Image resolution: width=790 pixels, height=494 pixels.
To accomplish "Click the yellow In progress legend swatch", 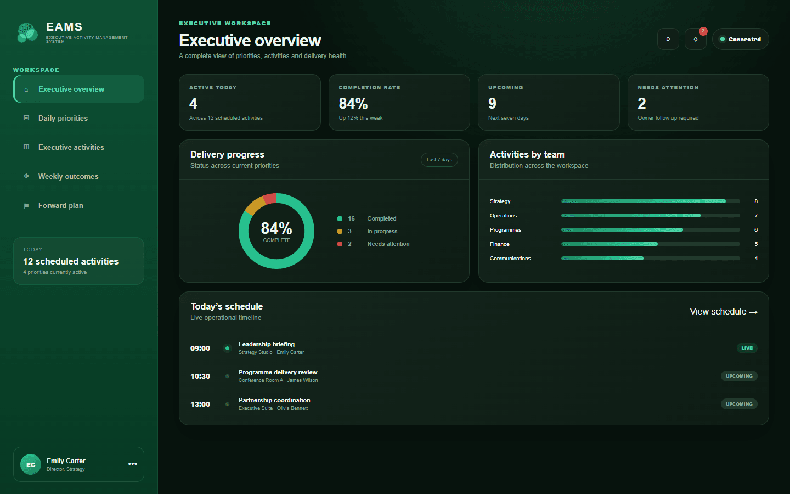I will (340, 231).
